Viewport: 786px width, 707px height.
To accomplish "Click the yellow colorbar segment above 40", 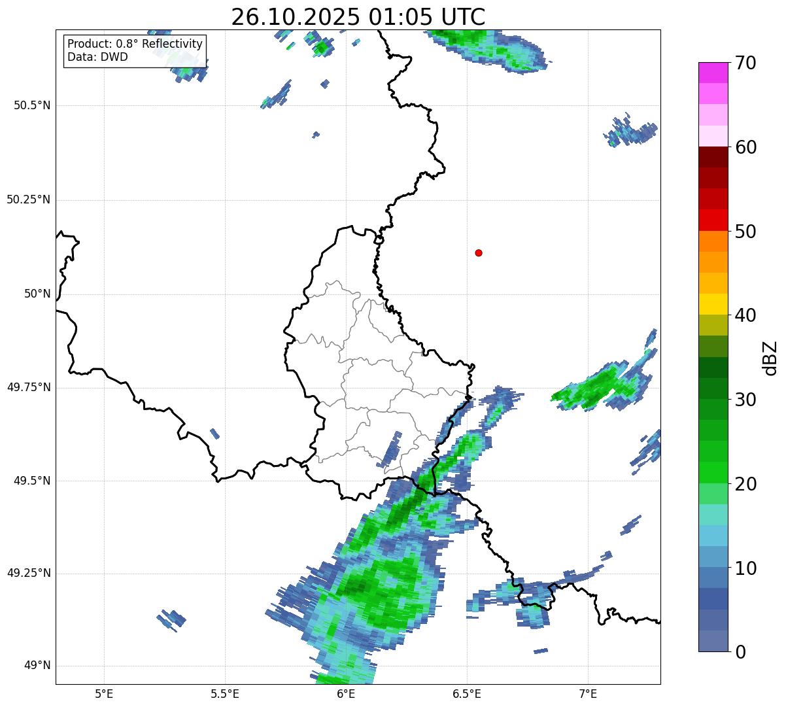I will pos(713,304).
